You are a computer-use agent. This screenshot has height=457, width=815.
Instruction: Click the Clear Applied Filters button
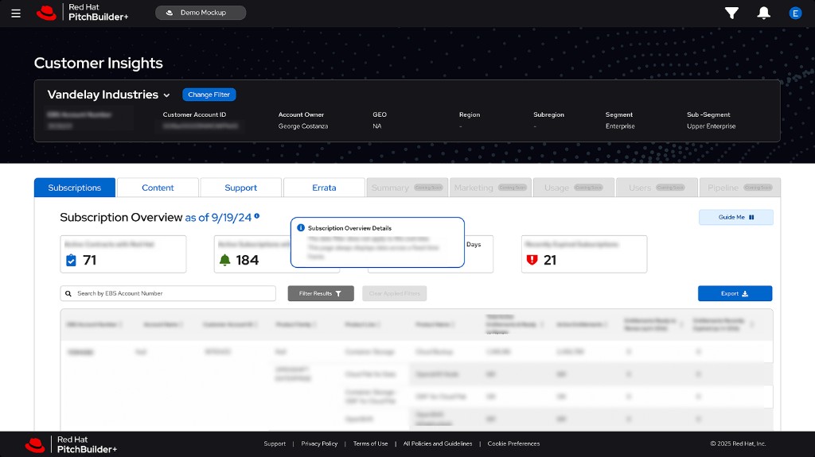(x=395, y=293)
